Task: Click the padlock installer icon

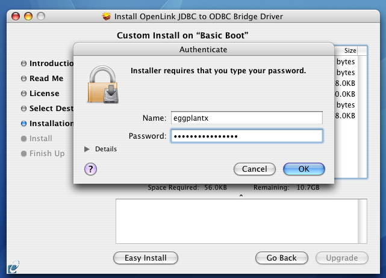Action: (x=103, y=85)
